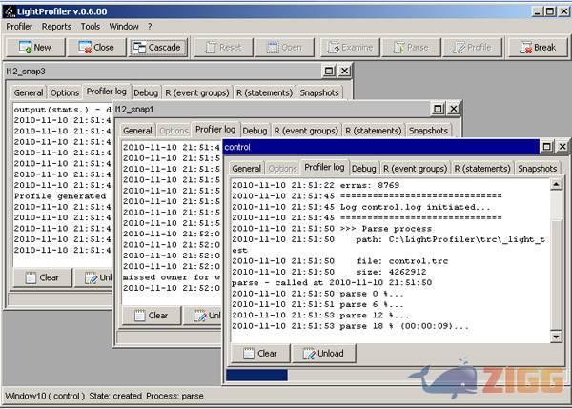The height and width of the screenshot is (409, 572).
Task: Open the Reports menu
Action: [56, 27]
